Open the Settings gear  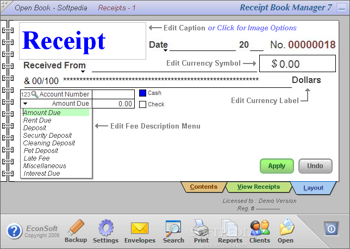click(105, 231)
